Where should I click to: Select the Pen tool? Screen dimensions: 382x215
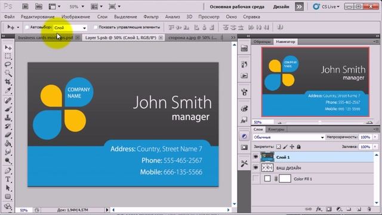pos(8,171)
